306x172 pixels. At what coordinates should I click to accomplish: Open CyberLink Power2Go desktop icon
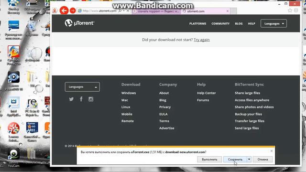tap(13, 55)
